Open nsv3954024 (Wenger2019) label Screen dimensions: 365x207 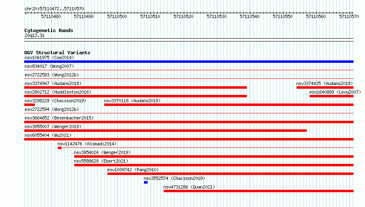102,152
